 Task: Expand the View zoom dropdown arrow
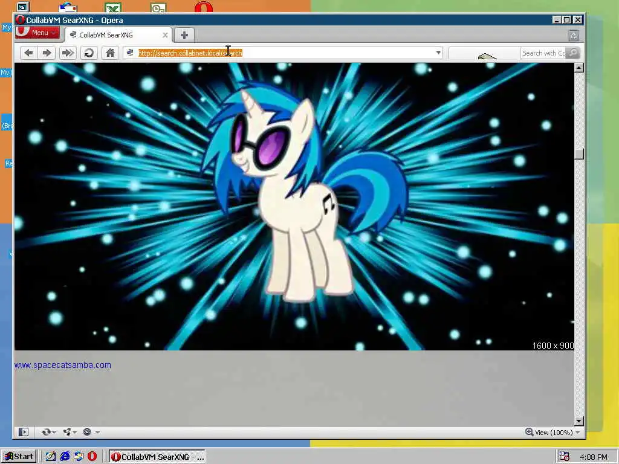tap(578, 433)
